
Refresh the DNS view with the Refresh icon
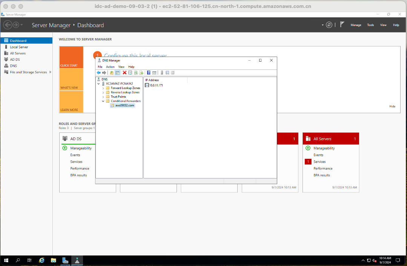(136, 72)
